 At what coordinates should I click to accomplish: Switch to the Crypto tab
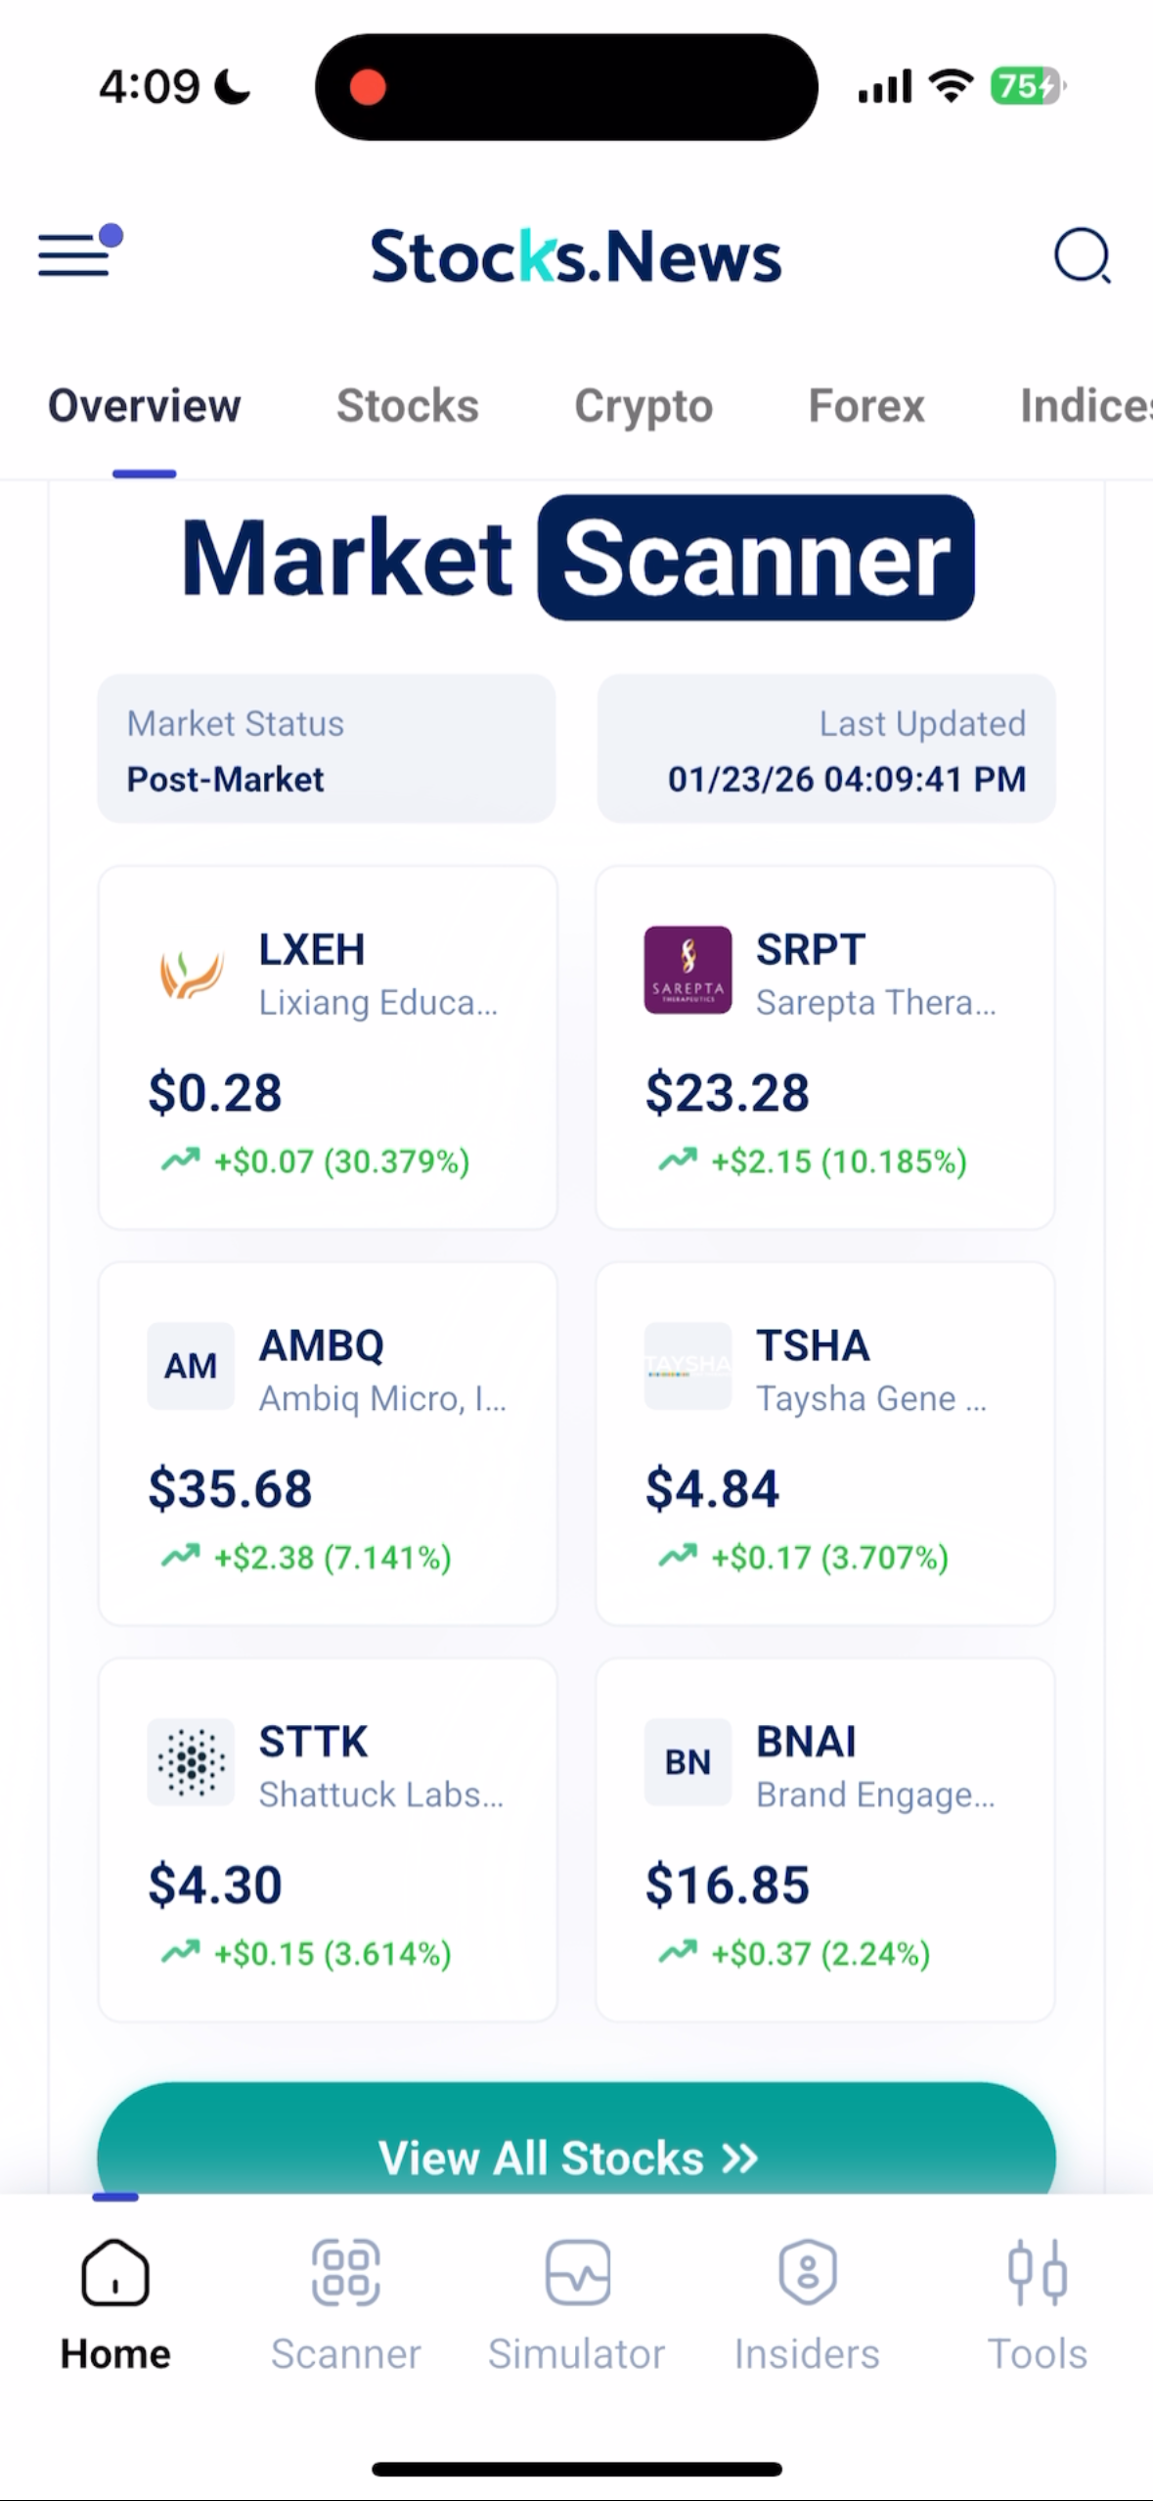[643, 406]
